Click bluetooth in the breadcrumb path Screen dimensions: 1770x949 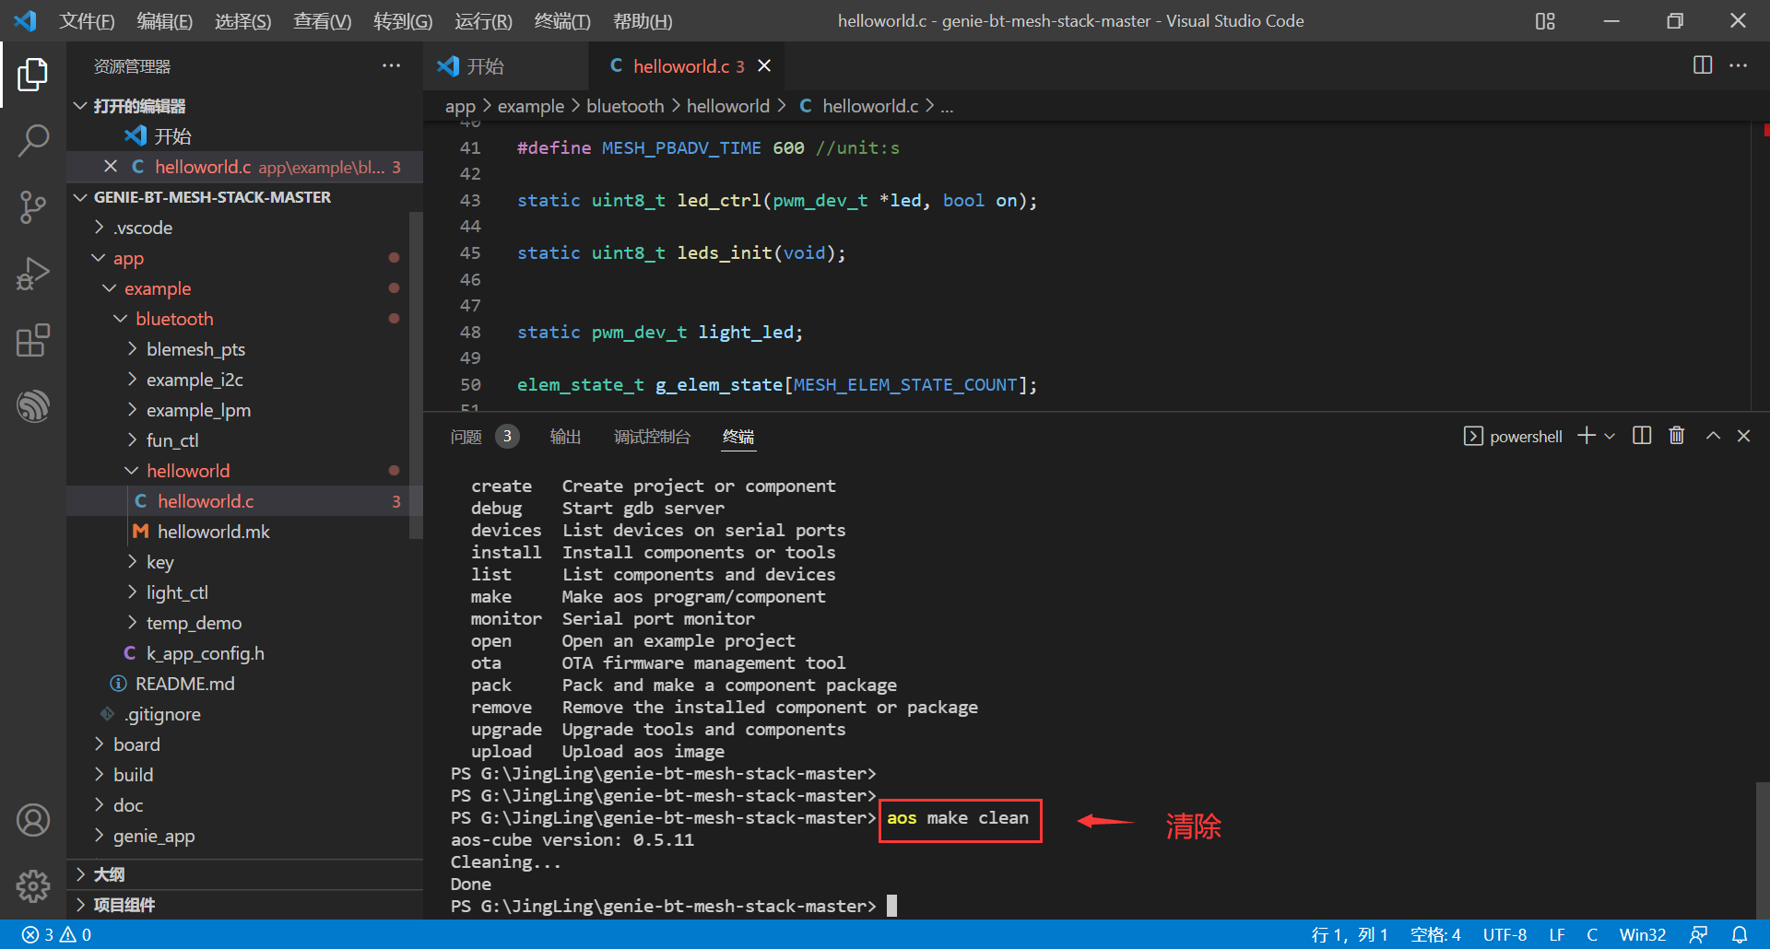coord(625,106)
